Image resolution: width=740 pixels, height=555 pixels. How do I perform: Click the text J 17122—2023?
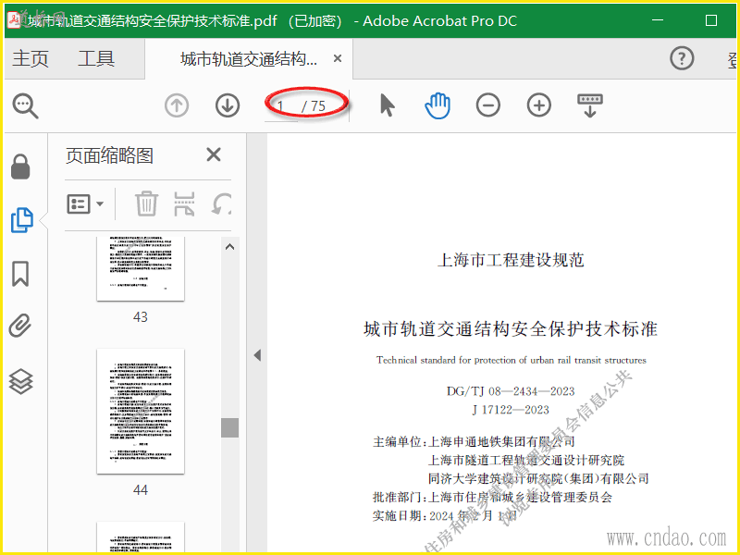pyautogui.click(x=511, y=410)
